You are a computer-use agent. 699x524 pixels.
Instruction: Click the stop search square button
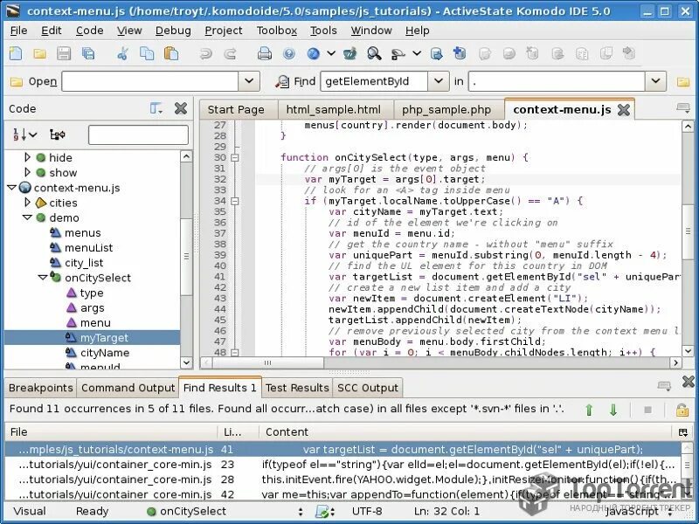648,410
